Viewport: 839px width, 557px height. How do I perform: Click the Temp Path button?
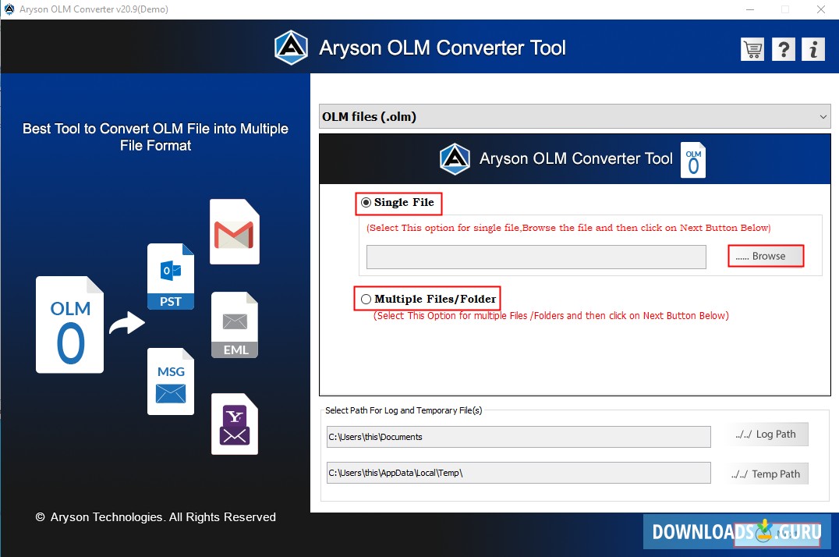768,474
